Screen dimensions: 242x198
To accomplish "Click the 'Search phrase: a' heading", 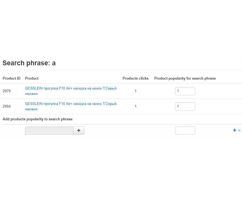I will pyautogui.click(x=29, y=63).
